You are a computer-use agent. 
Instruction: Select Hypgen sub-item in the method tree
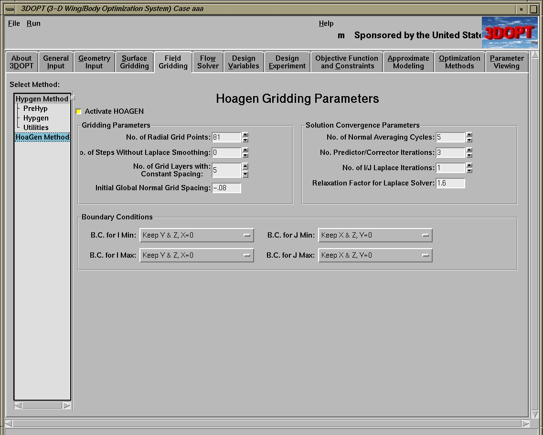coord(36,118)
